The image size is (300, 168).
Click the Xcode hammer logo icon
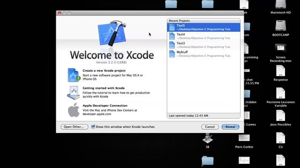(112, 33)
